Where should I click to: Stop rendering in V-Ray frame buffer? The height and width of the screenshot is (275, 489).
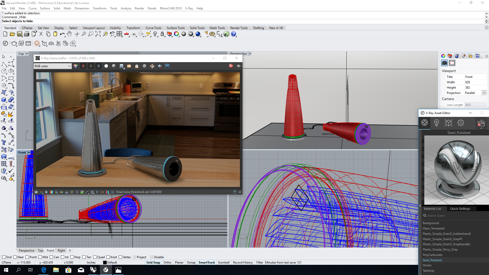click(x=231, y=66)
